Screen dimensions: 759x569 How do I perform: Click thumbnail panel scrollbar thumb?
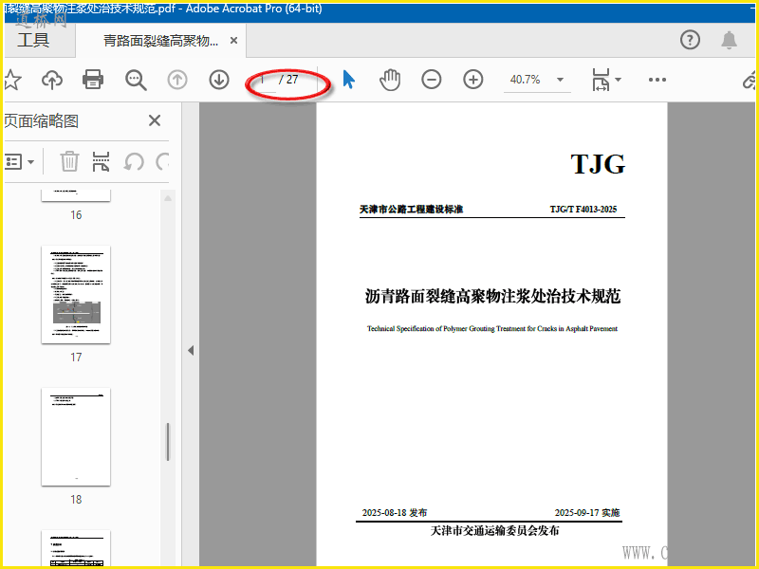coord(168,442)
